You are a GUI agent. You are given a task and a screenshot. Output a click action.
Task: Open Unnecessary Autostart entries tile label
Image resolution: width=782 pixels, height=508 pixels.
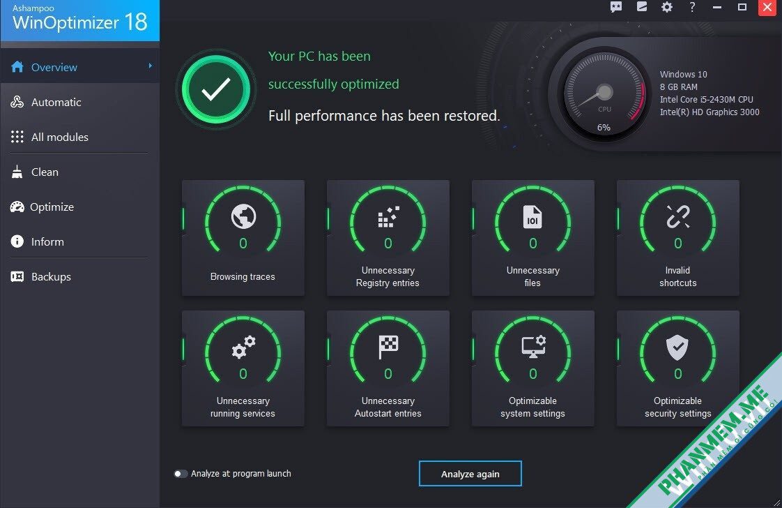pos(388,407)
